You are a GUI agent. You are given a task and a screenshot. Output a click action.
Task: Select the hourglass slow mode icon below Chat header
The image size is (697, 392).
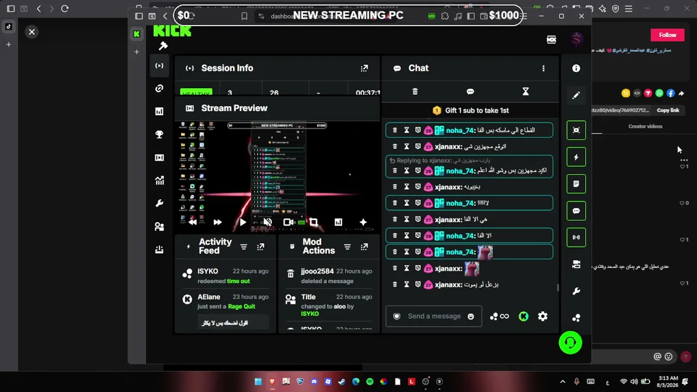coord(525,91)
